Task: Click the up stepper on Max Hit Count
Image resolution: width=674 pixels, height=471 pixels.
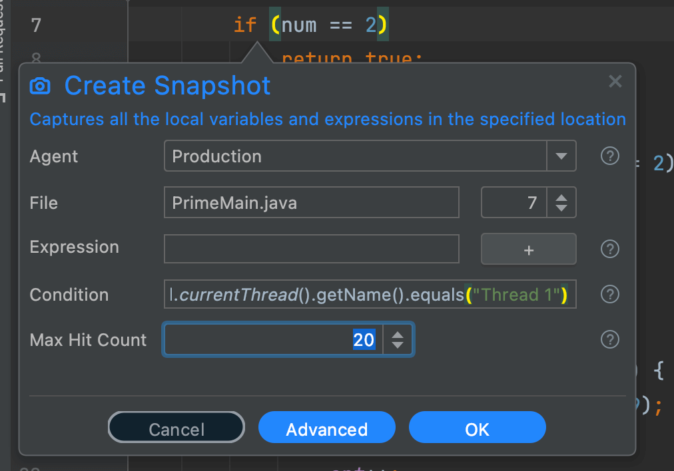Action: (398, 335)
